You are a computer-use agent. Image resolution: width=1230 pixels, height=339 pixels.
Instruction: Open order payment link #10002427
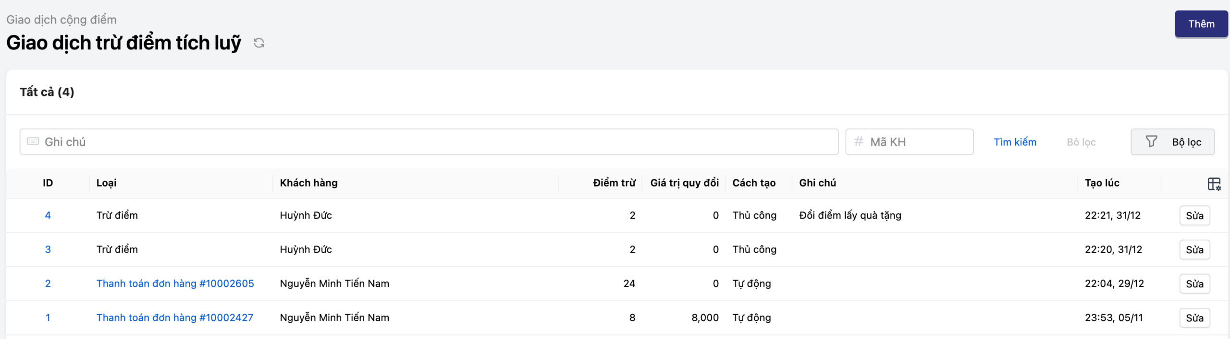174,317
